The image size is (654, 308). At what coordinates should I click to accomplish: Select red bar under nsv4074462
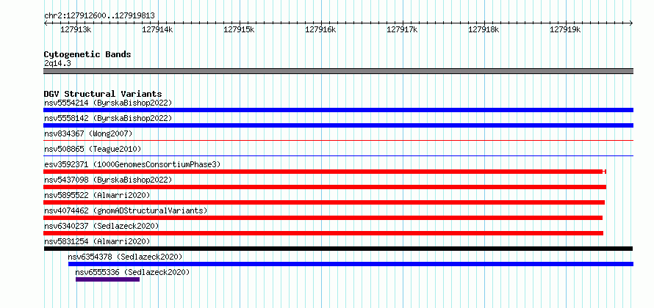pos(323,218)
